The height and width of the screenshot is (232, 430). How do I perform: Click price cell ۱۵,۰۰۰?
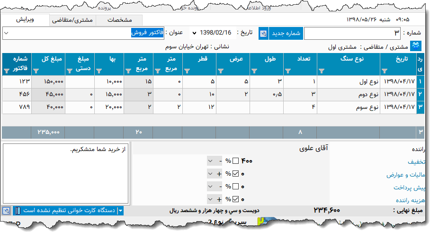coord(109,94)
